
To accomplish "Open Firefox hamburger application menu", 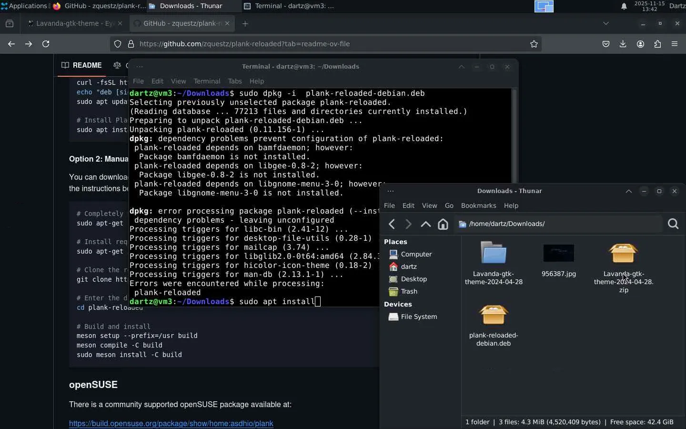I will click(x=675, y=44).
